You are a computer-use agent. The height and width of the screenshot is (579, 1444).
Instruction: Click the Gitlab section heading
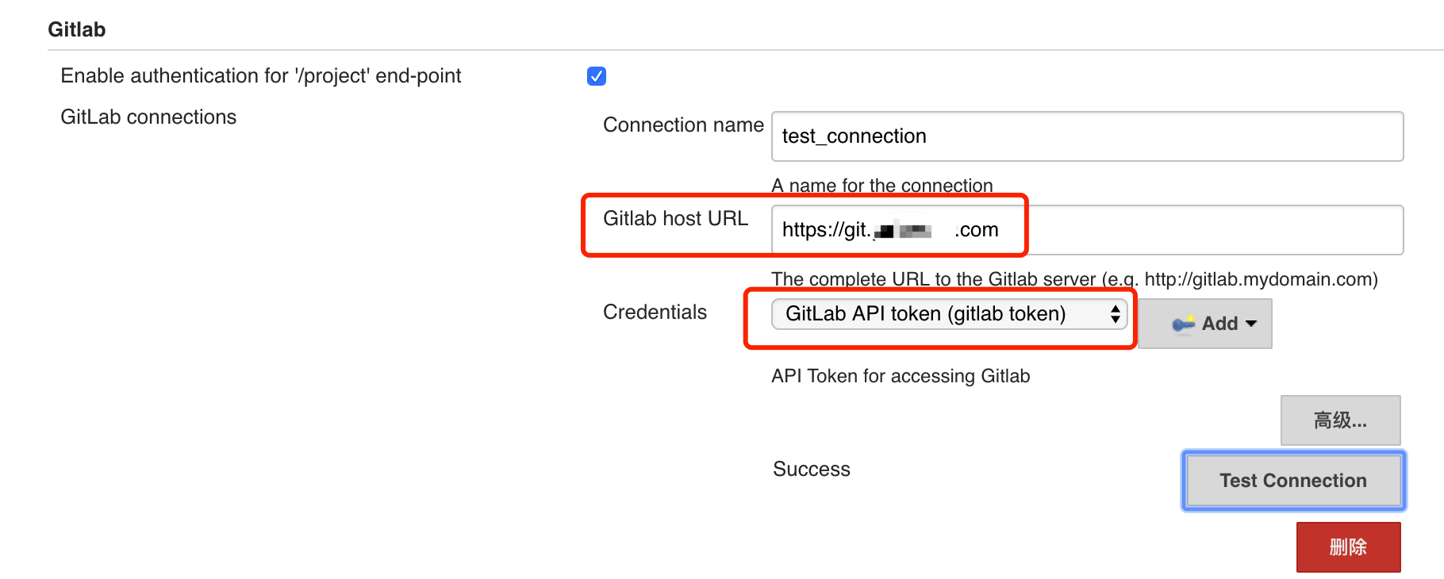(x=77, y=29)
